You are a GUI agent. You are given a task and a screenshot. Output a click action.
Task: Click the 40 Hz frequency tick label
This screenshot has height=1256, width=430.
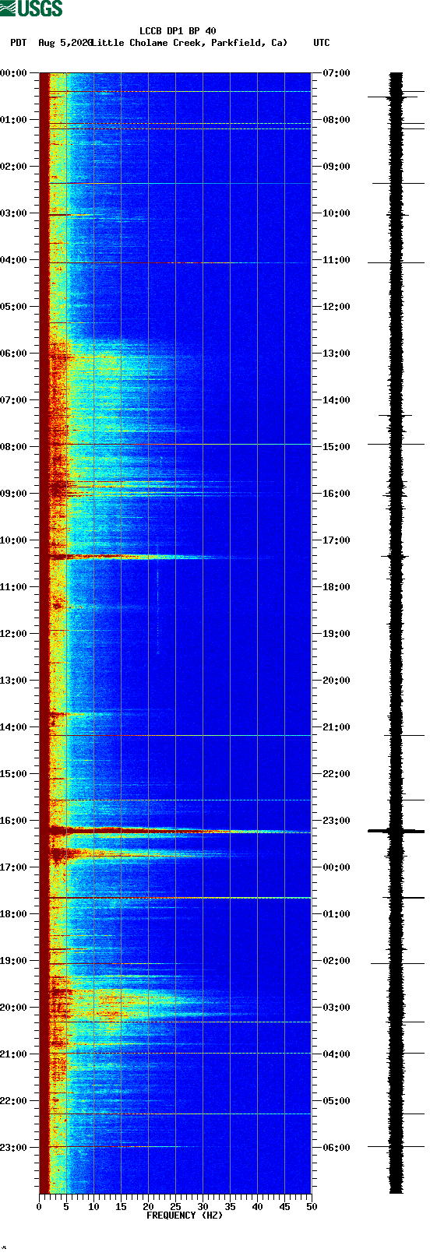[257, 1207]
